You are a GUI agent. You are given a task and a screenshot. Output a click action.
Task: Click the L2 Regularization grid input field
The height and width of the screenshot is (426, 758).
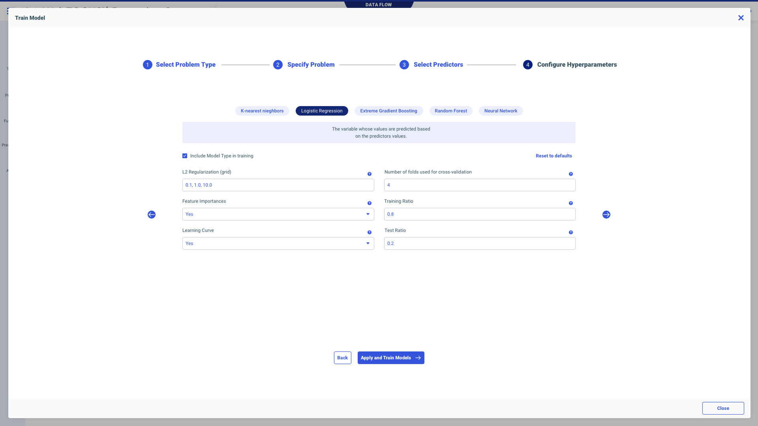tap(278, 185)
